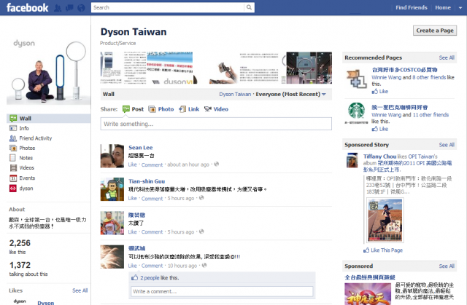
Task: Click Find Friends in the top bar
Action: 412,7
